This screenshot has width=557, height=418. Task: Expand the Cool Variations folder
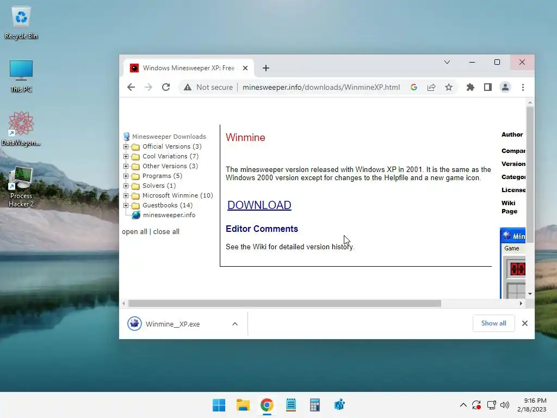click(x=126, y=156)
